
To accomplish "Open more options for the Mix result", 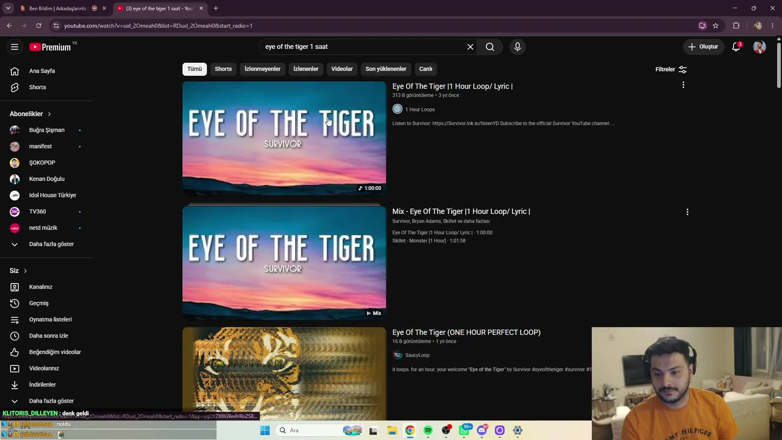I will [x=687, y=212].
